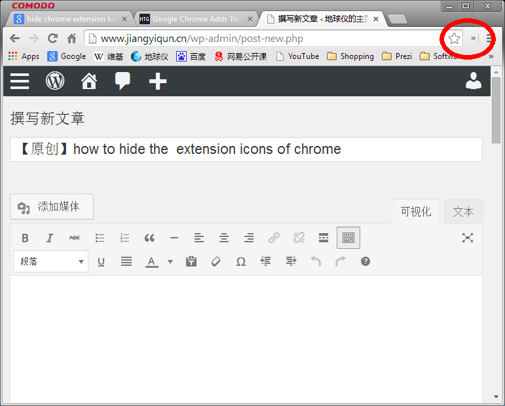Click the comments speech bubble icon
Viewport: 505px width, 406px height.
[x=122, y=81]
